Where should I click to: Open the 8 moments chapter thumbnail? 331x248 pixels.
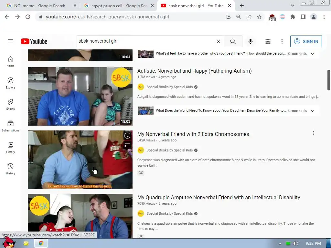146,54
